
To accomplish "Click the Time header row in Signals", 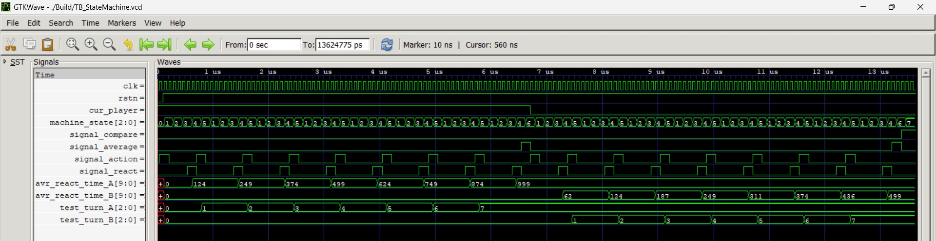I will coord(90,74).
